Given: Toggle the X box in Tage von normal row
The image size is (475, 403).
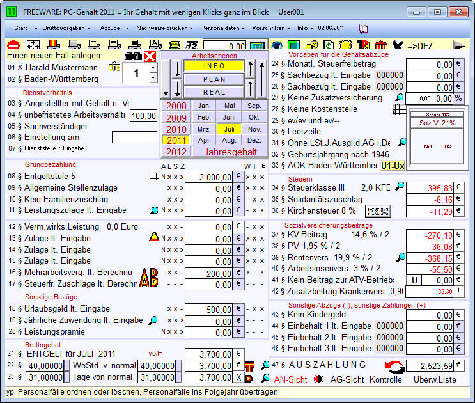Looking at the screenshot, I should point(238,377).
